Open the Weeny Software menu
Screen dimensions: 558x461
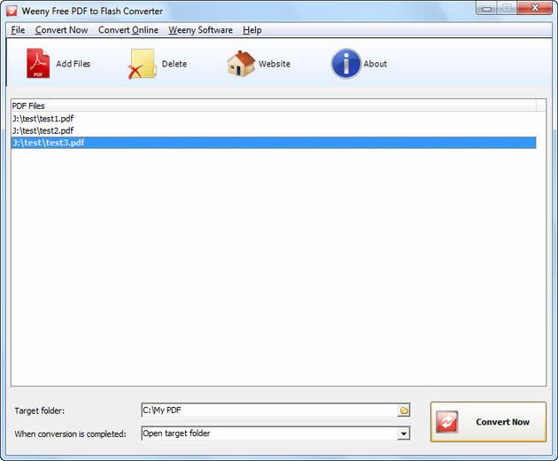tap(201, 30)
